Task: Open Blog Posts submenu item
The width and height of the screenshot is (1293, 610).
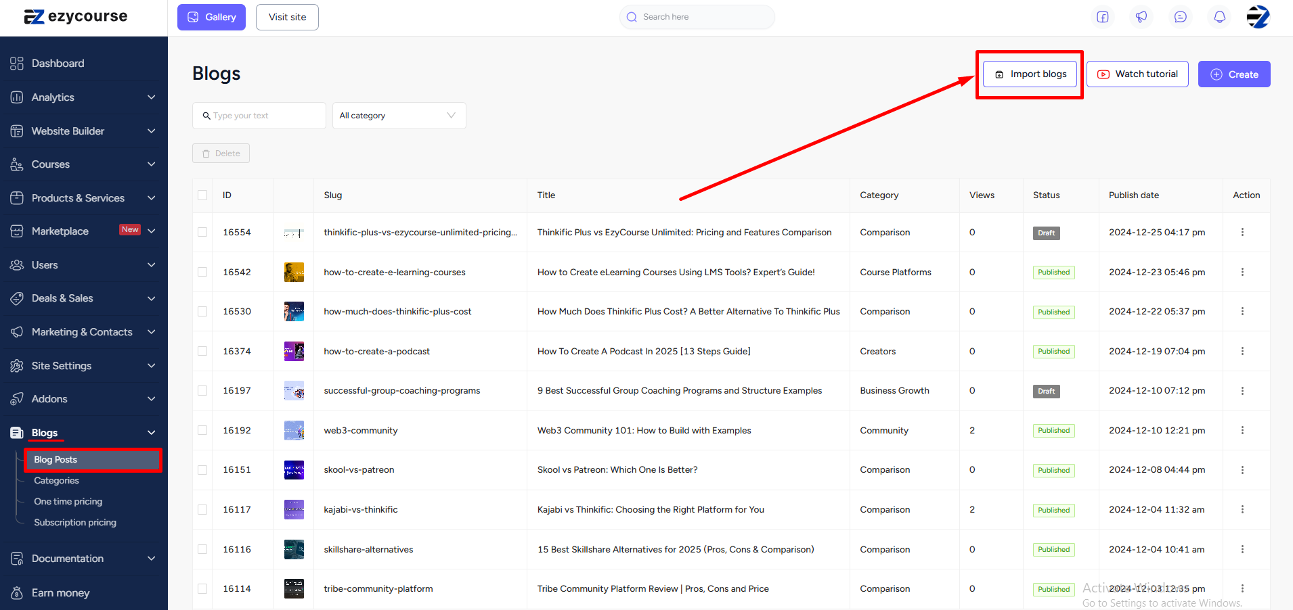Action: [93, 460]
